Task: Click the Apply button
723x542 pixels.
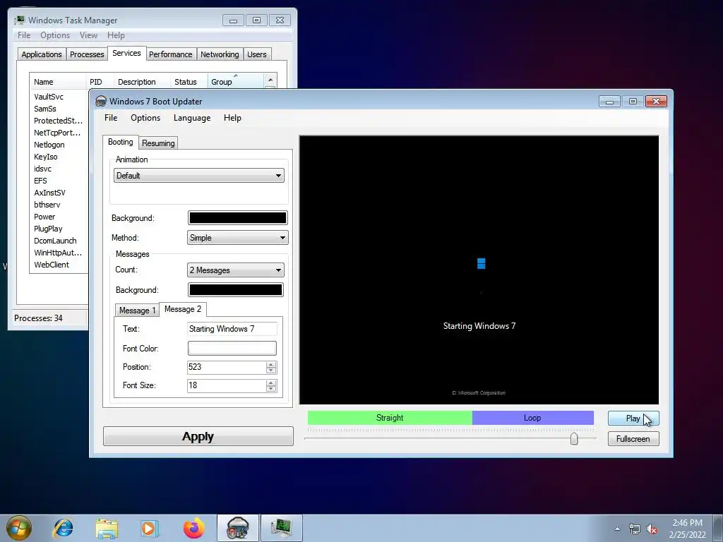Action: point(198,436)
